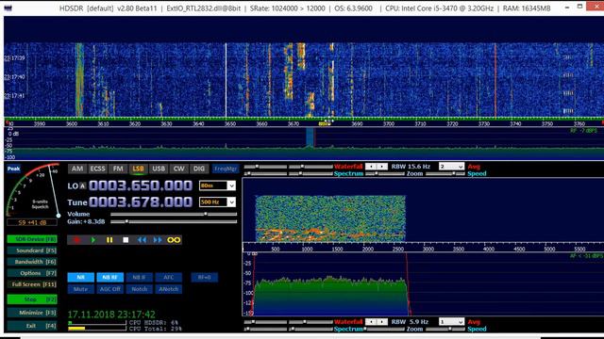Pause playback with the yellow pause icon
The image size is (604, 339).
(x=109, y=240)
